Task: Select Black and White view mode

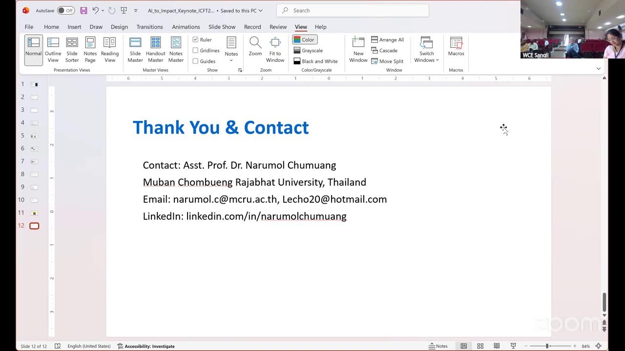Action: coord(316,61)
